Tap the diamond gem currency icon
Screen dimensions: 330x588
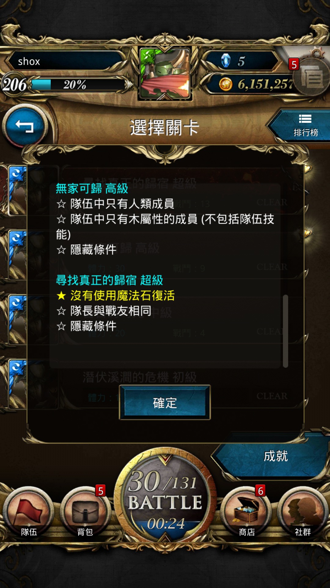(x=226, y=61)
